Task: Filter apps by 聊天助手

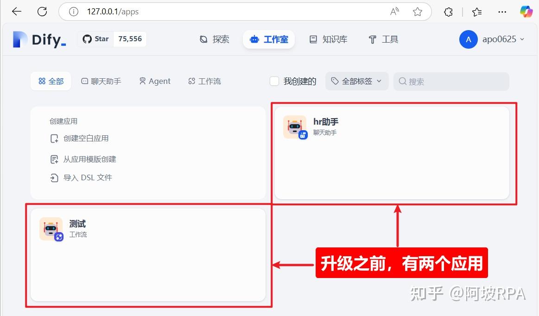Action: (101, 81)
